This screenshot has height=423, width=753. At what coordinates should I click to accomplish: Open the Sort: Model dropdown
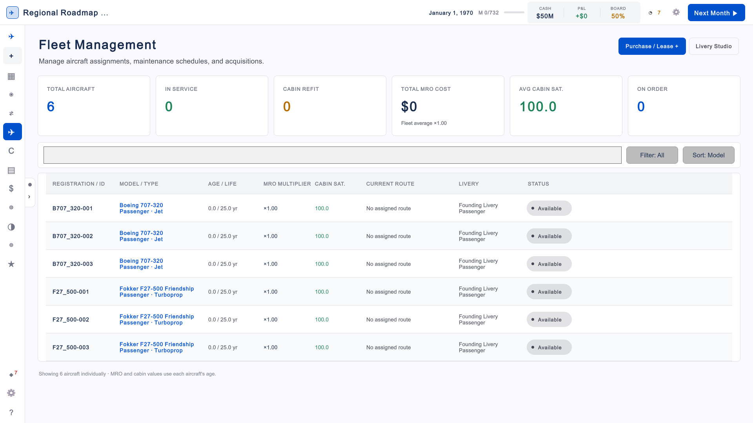point(708,155)
